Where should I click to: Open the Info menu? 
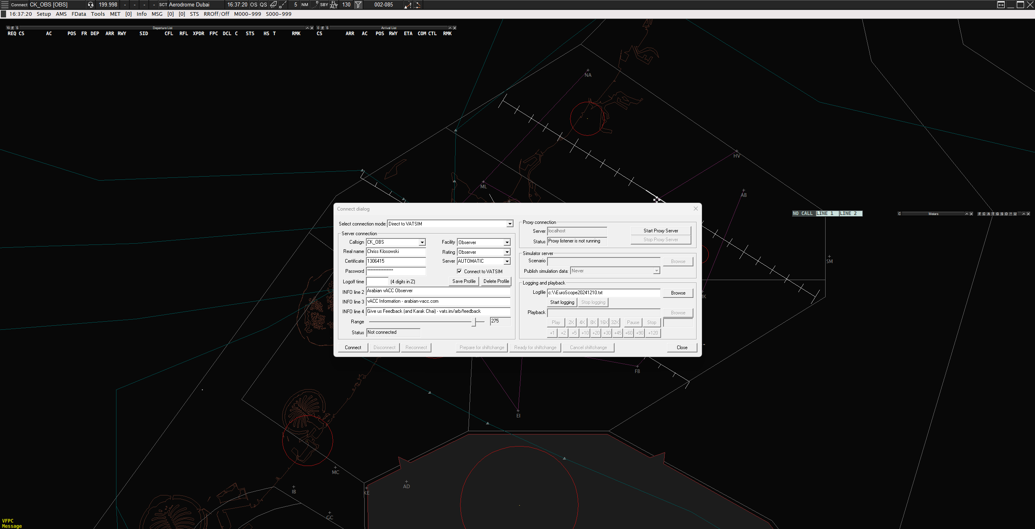pyautogui.click(x=142, y=14)
